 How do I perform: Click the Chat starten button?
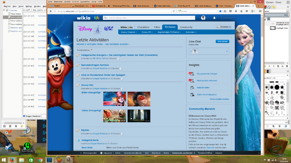222,41
